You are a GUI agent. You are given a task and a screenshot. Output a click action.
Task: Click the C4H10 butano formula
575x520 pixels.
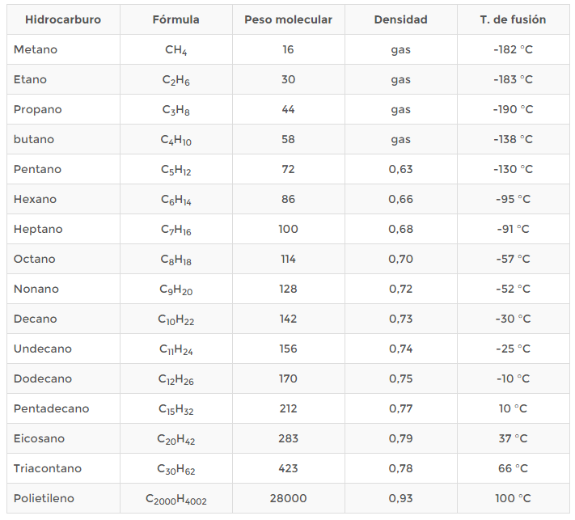tap(175, 140)
